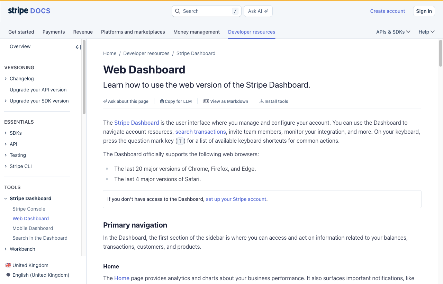Click View as Markdown
The height and width of the screenshot is (284, 443).
pyautogui.click(x=226, y=101)
